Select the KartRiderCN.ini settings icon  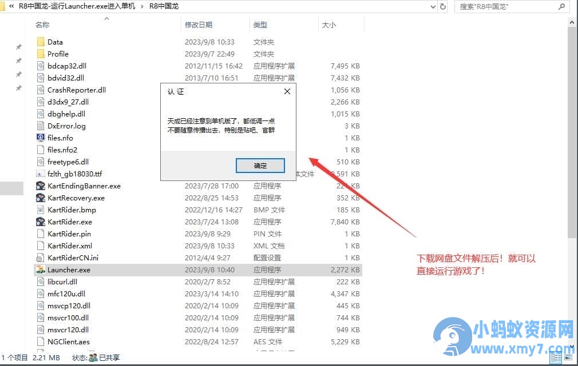(x=40, y=258)
